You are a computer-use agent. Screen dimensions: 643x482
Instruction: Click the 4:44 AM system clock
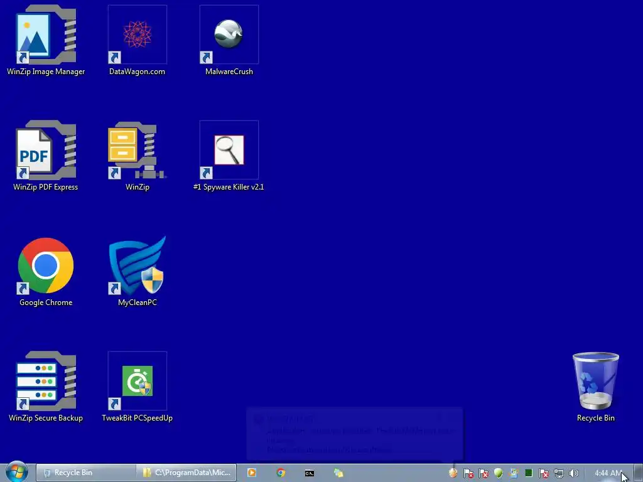(608, 473)
